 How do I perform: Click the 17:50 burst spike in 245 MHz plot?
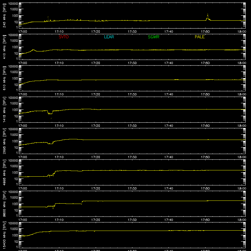tap(208, 17)
